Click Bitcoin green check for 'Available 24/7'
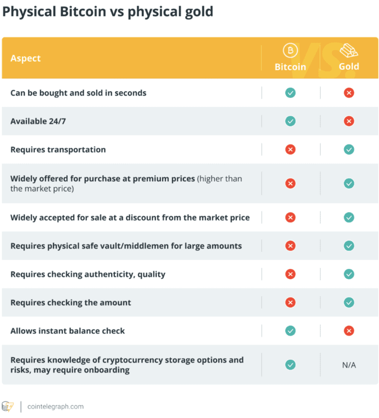Viewport: 379px width, 418px height. tap(291, 121)
